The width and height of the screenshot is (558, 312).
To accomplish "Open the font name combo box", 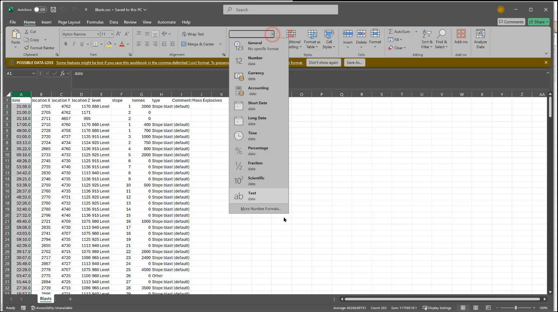I will click(x=81, y=34).
